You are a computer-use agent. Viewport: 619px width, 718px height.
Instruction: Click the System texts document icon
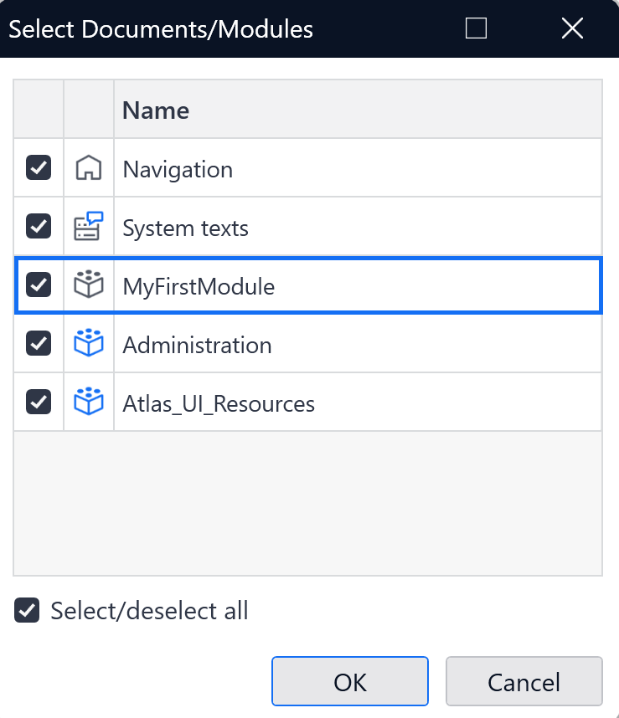pyautogui.click(x=88, y=226)
